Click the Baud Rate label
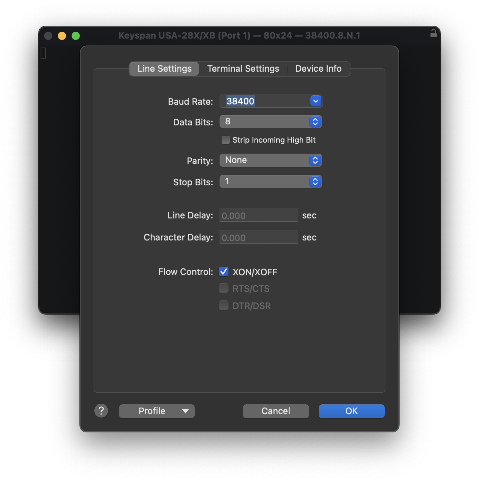The image size is (479, 483). click(191, 102)
